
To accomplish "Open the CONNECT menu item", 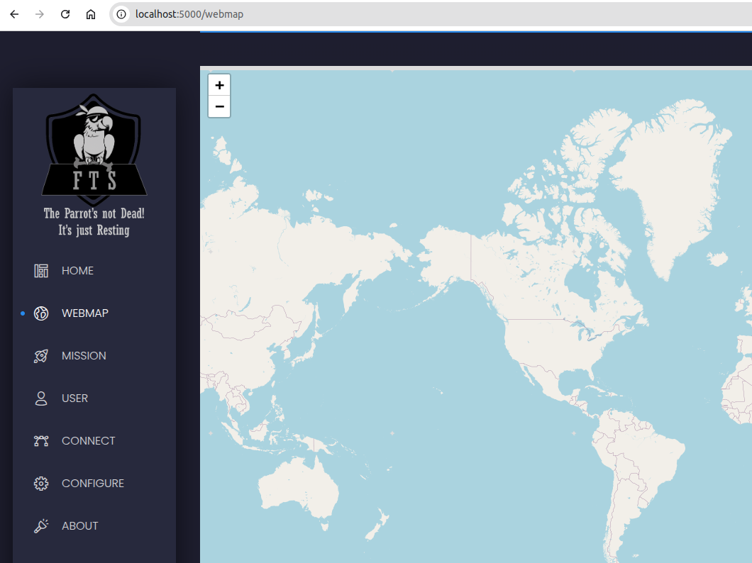I will tap(88, 441).
